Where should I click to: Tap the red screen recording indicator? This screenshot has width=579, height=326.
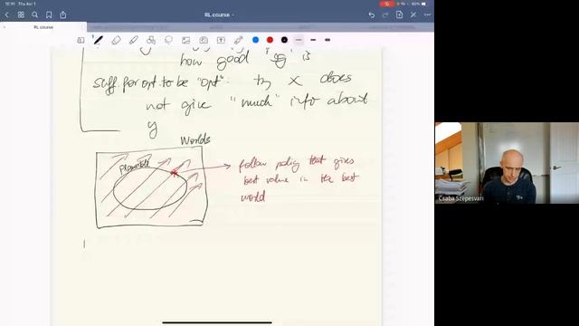click(x=387, y=4)
